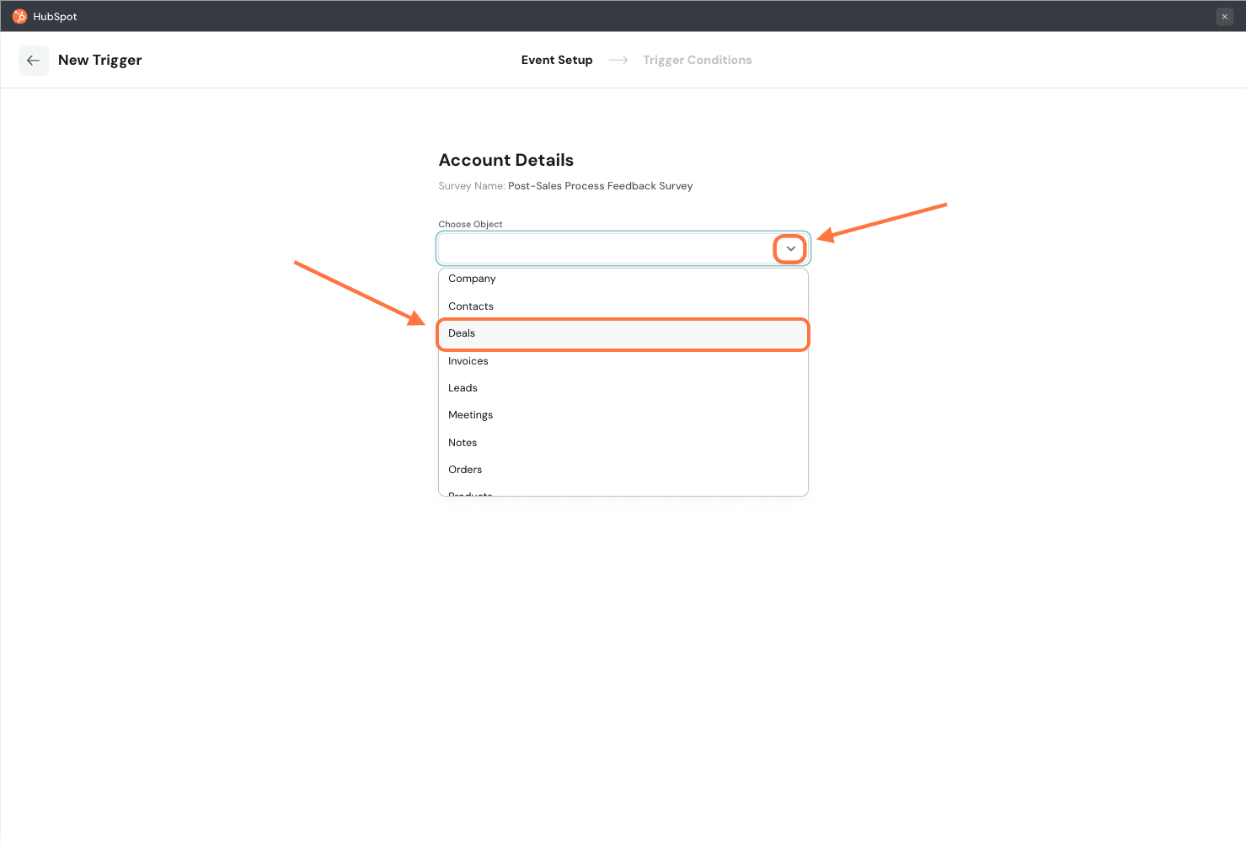Viewport: 1246px width, 846px height.
Task: Switch to the Event Setup step
Action: point(557,61)
